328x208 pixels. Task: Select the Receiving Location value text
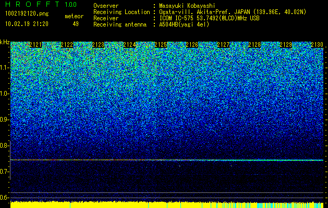click(233, 12)
